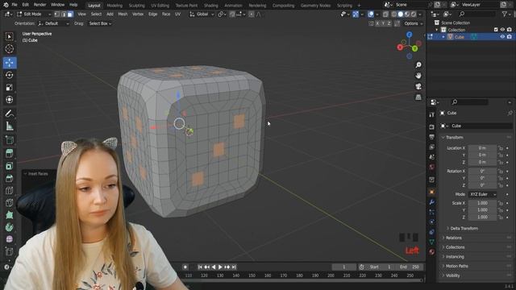This screenshot has height=290, width=516.
Task: Toggle camera view with camera icon
Action: click(x=418, y=86)
